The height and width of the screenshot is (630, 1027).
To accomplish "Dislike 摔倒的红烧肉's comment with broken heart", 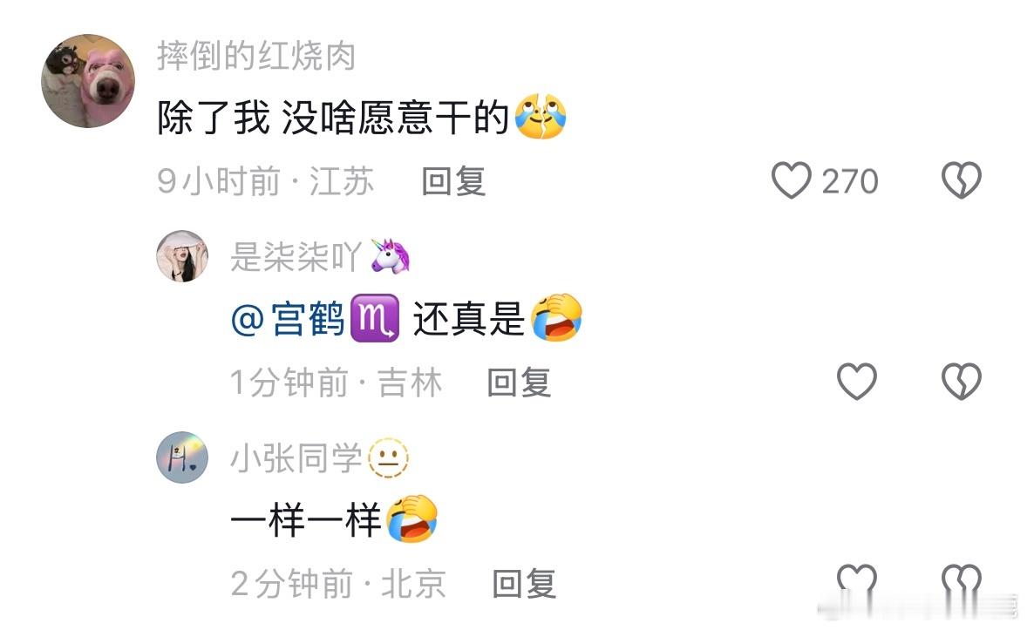I will 961,180.
